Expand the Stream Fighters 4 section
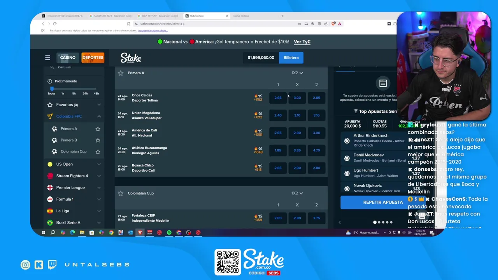This screenshot has height=280, width=498. (x=99, y=176)
